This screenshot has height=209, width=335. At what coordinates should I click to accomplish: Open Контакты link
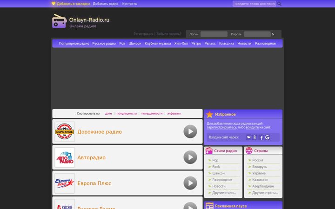point(130,4)
